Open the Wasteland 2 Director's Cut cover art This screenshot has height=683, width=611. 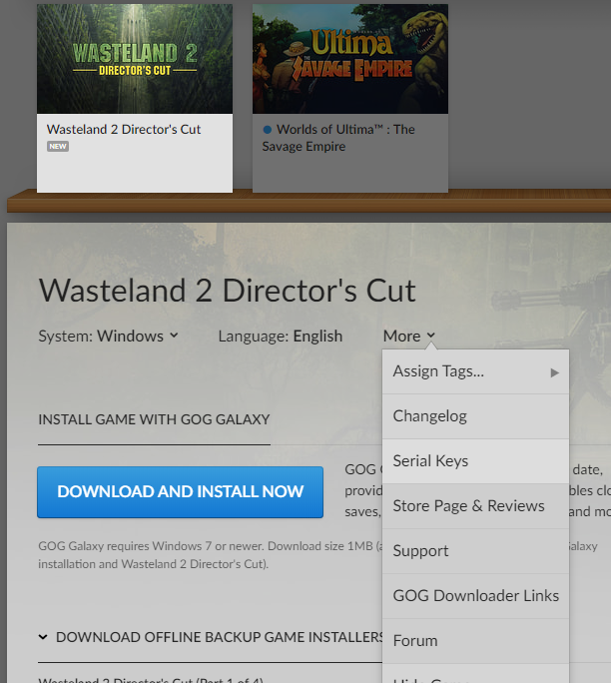135,58
